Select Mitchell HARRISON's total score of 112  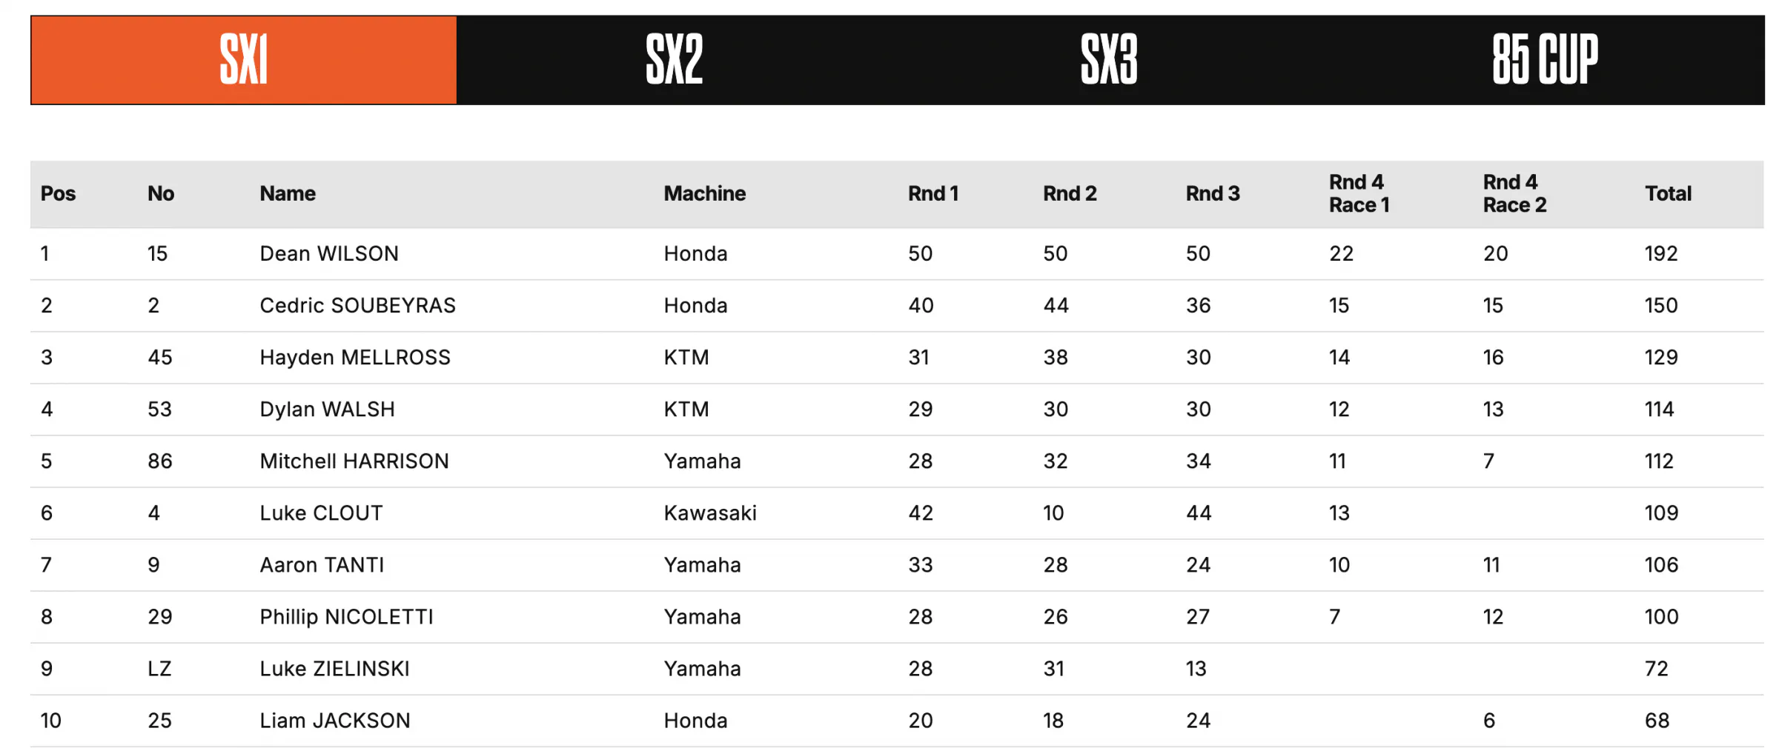coord(1659,461)
